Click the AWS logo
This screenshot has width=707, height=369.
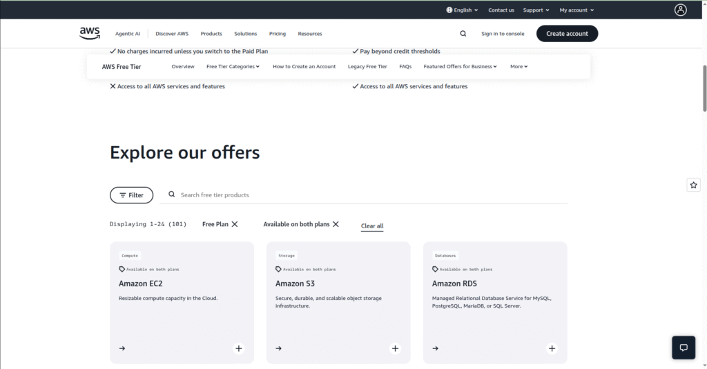point(90,33)
